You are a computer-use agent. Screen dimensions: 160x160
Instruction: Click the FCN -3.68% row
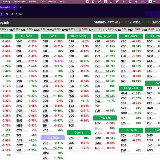[x=79, y=96]
